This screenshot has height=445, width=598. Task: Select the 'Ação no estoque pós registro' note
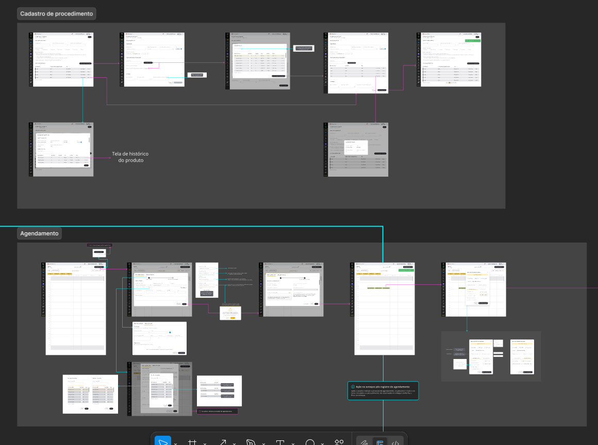(383, 391)
